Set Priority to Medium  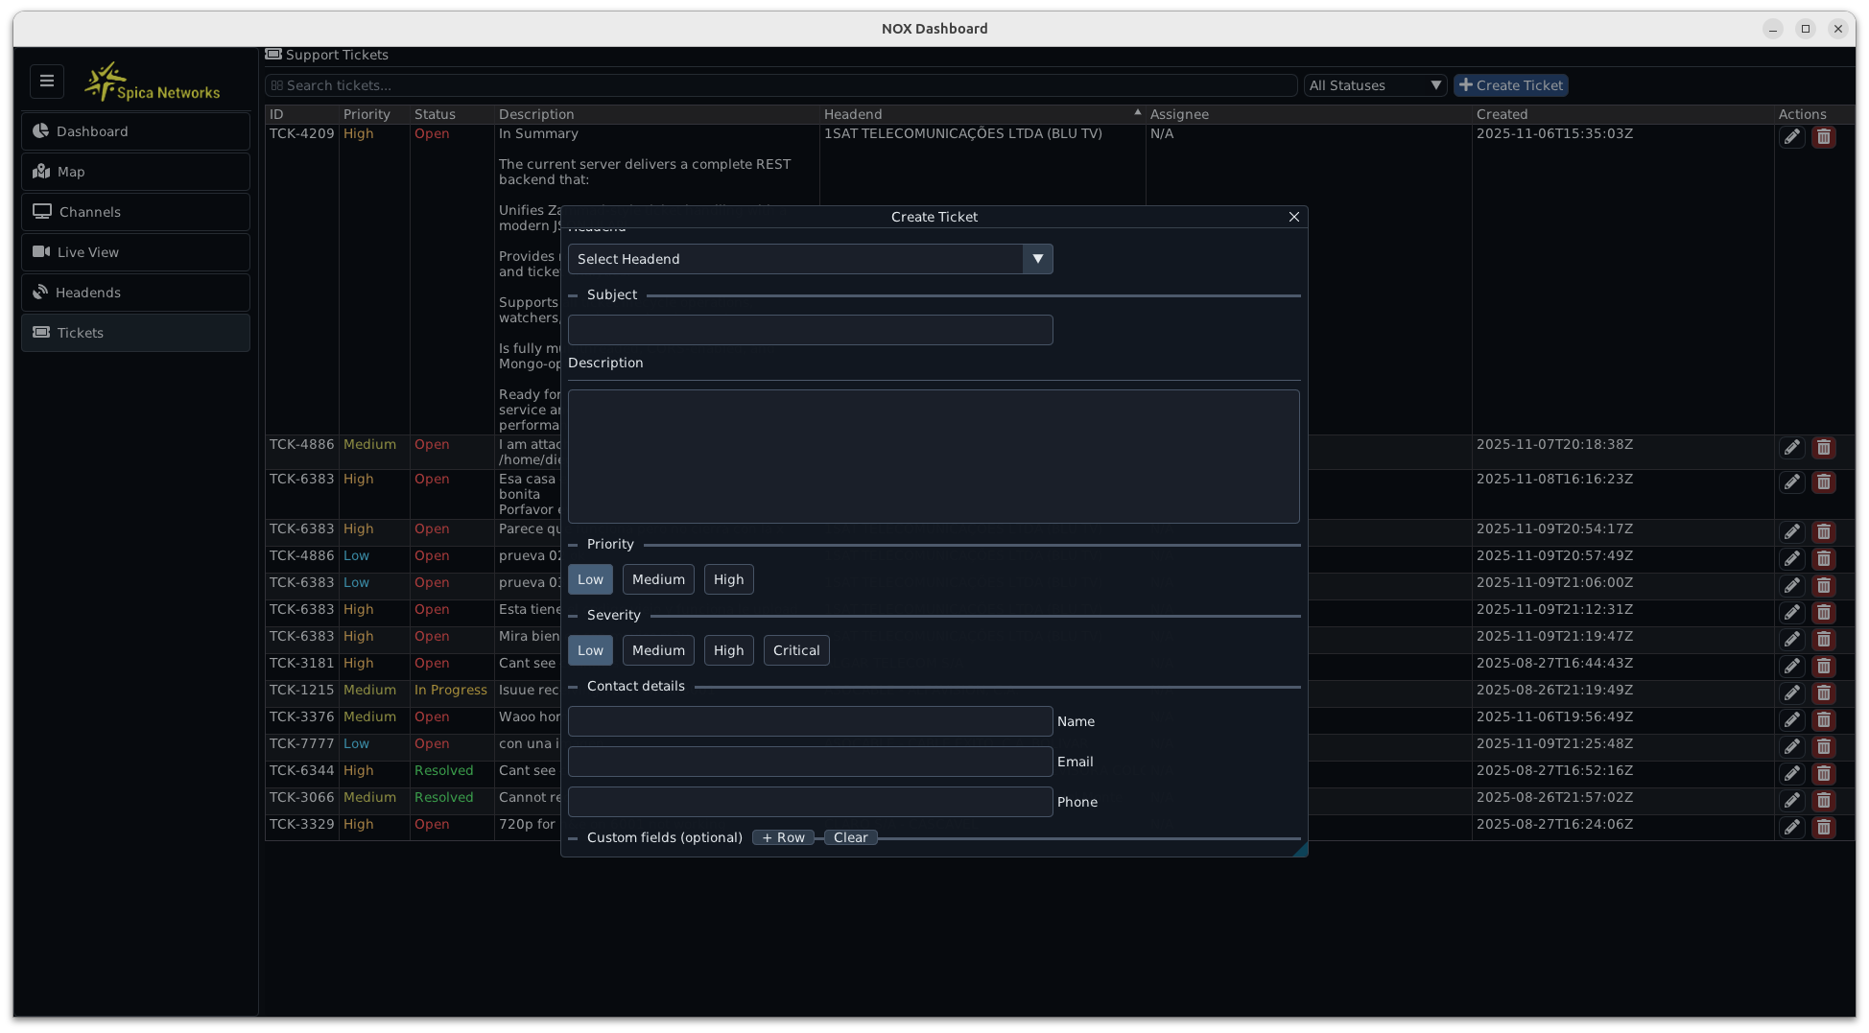658,579
